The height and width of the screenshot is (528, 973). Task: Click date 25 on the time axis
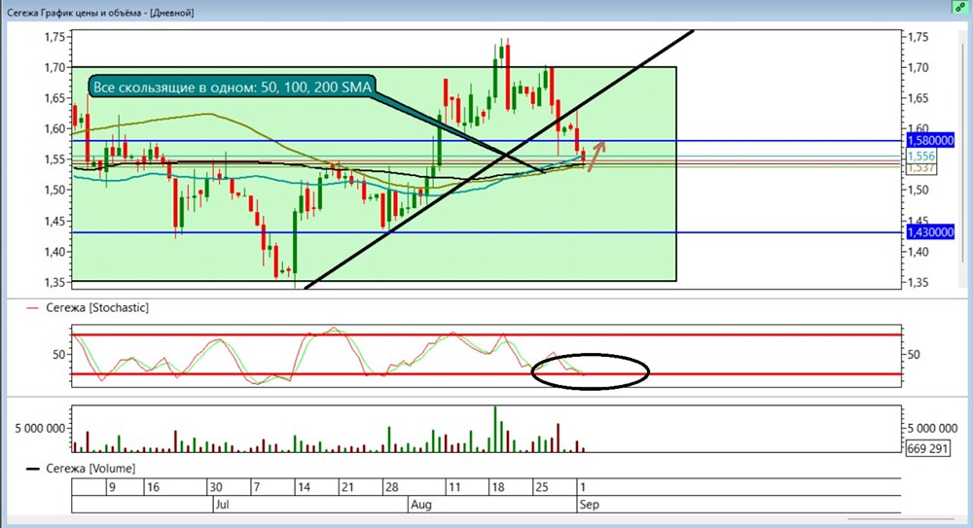coord(542,487)
